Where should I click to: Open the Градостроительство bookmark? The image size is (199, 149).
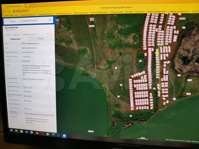tap(64, 13)
